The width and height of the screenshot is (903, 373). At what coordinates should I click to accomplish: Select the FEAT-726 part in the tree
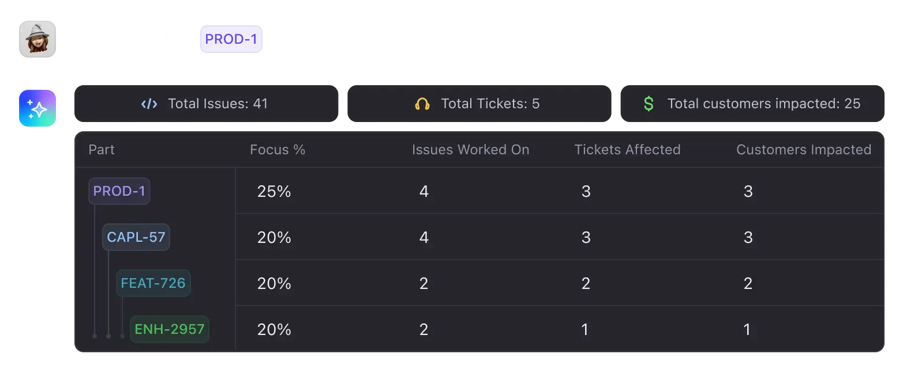pos(153,283)
